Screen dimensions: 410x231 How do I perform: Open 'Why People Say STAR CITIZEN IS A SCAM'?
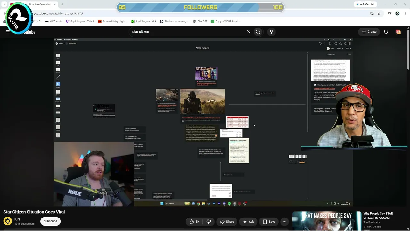[378, 216]
